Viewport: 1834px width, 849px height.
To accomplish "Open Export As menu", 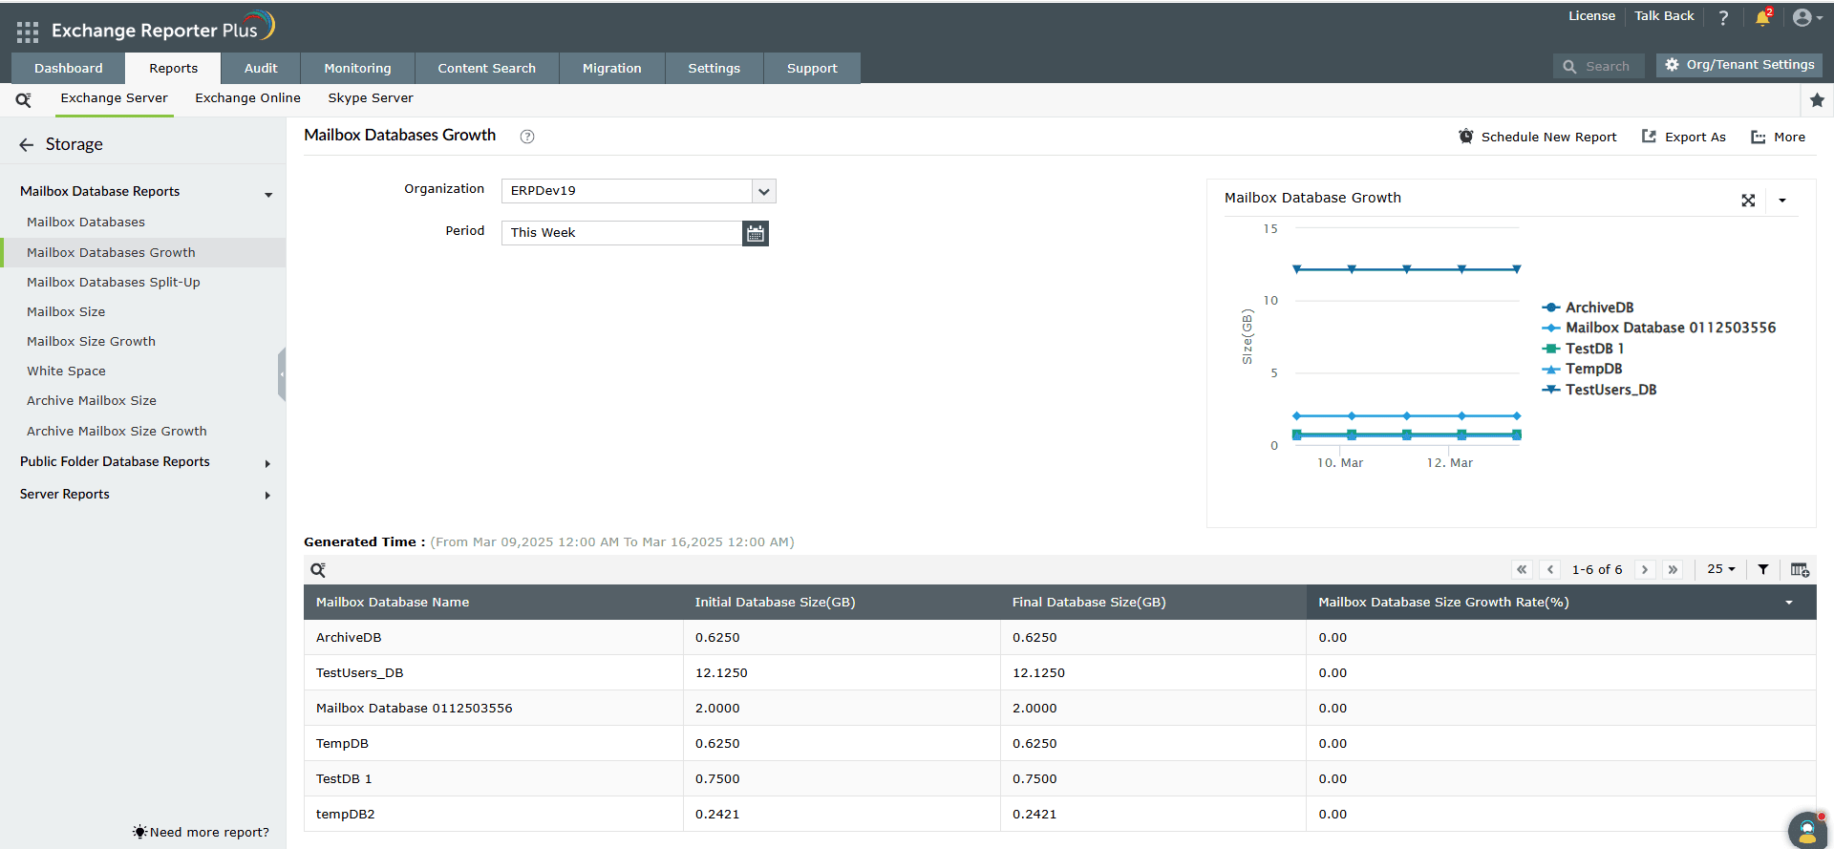I will click(x=1684, y=138).
